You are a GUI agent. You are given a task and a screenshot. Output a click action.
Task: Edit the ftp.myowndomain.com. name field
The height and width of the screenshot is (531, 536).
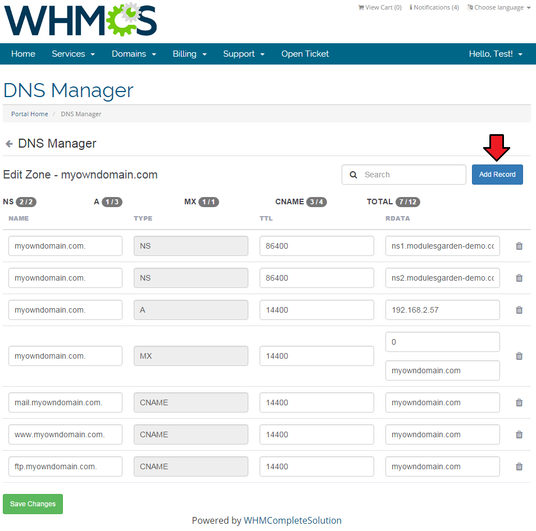[65, 466]
